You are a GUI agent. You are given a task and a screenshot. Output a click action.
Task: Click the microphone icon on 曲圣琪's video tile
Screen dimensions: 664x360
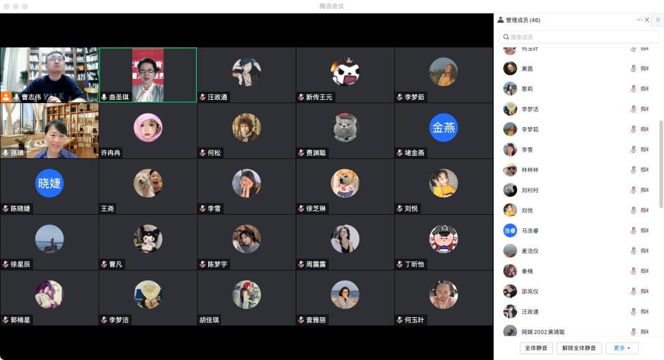coord(104,97)
